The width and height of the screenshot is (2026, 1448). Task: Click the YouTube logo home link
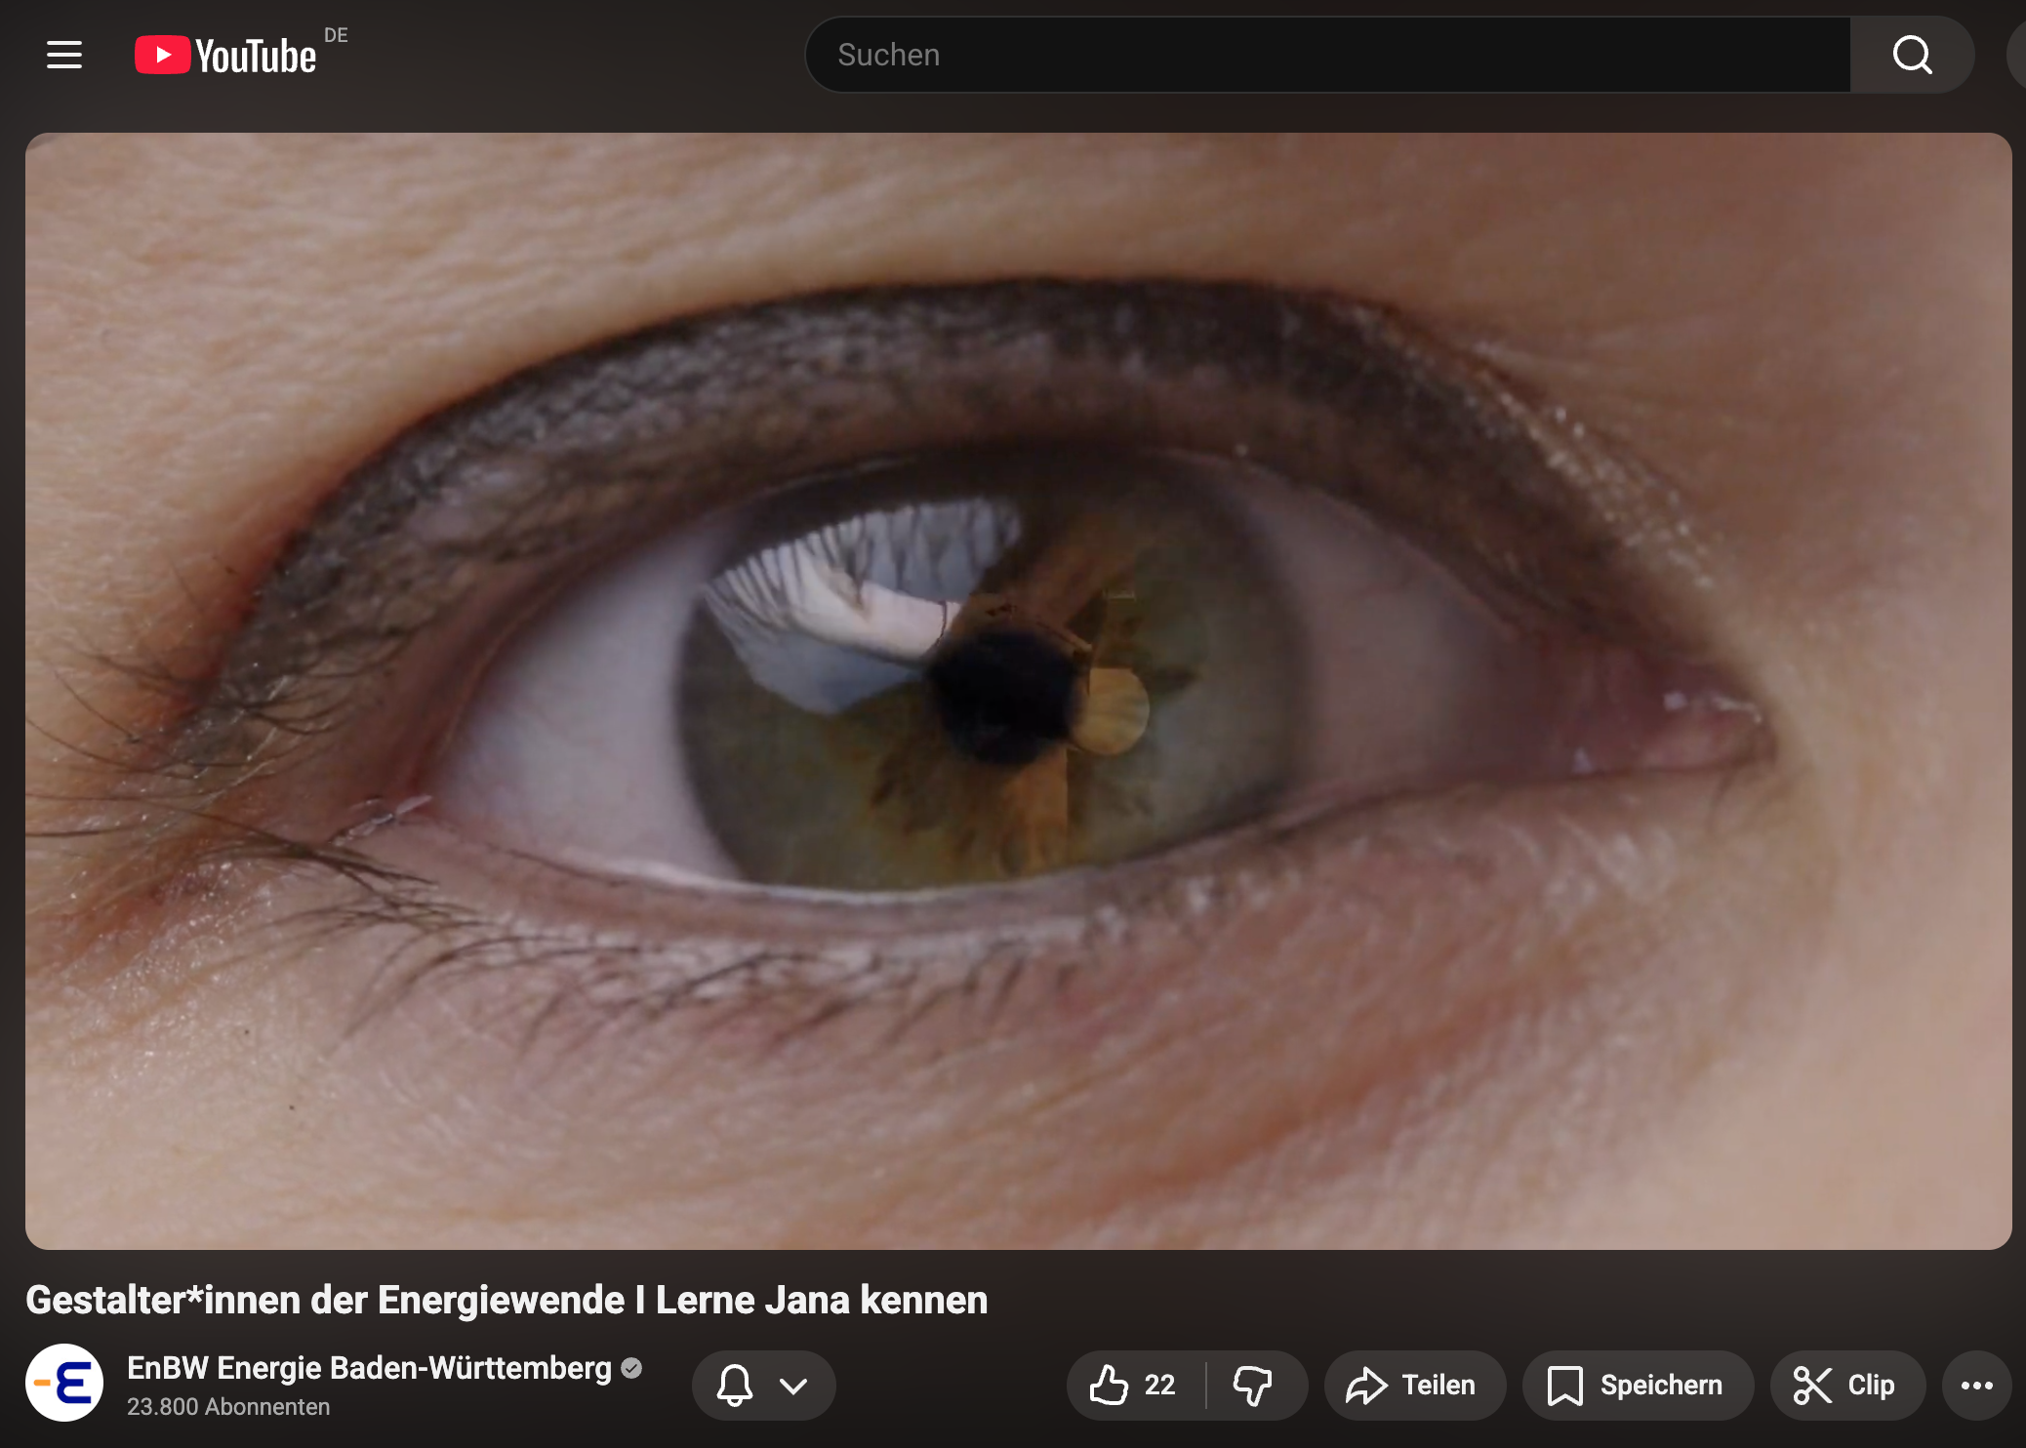point(226,55)
